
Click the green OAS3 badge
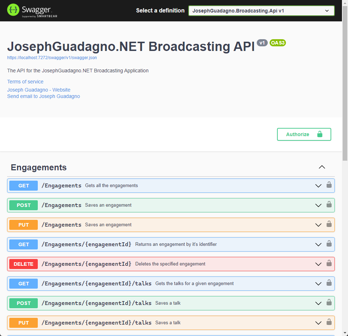click(278, 43)
